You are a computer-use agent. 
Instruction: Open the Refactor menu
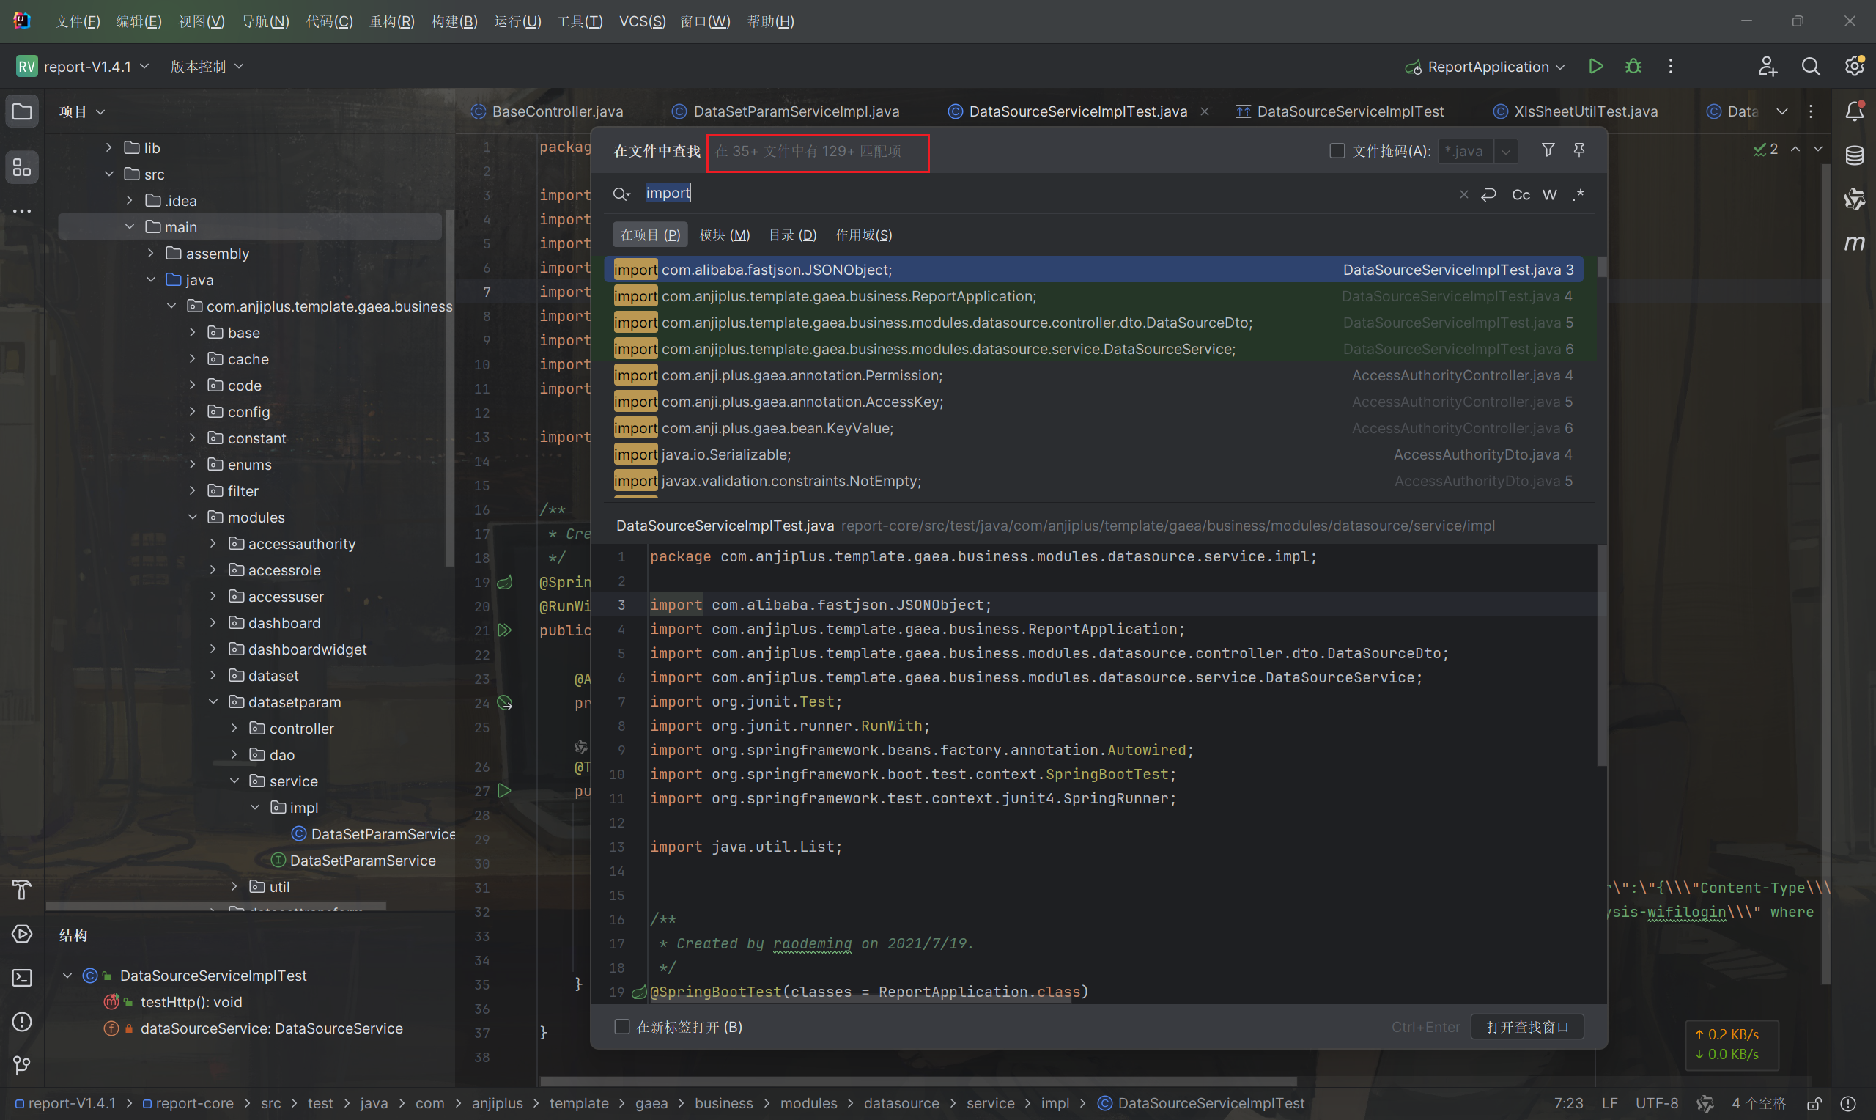pyautogui.click(x=391, y=21)
